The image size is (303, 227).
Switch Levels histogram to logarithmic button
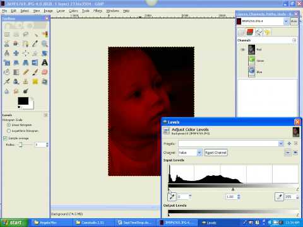[295, 153]
